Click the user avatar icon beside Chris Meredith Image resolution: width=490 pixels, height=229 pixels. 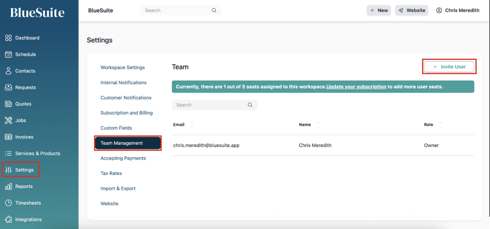(x=439, y=11)
